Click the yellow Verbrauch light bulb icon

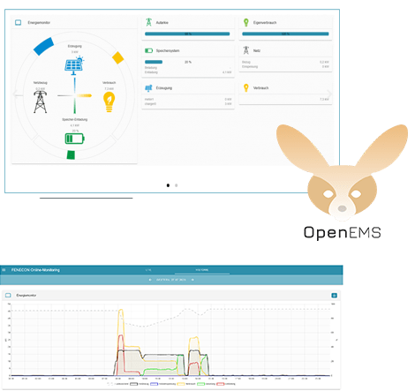[109, 102]
